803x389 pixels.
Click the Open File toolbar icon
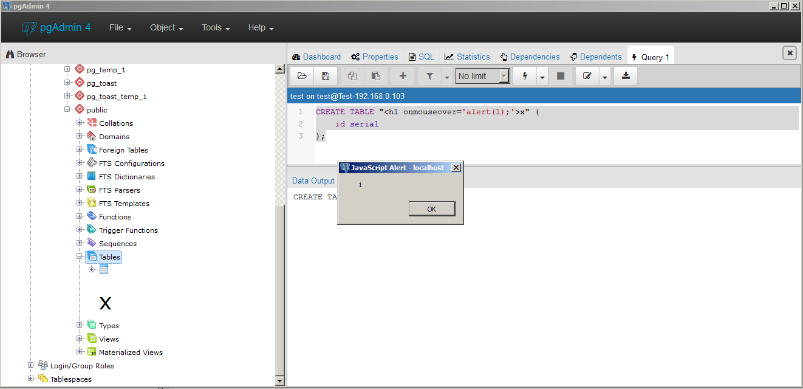tap(302, 76)
